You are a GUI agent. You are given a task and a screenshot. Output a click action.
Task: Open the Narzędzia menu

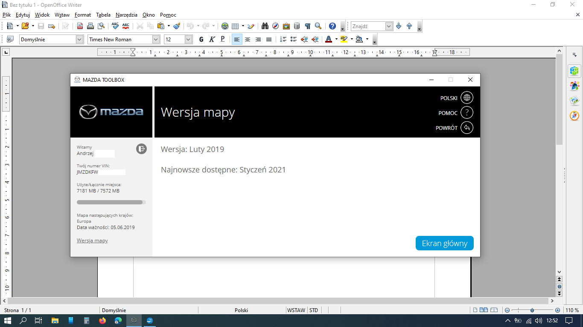(x=126, y=14)
